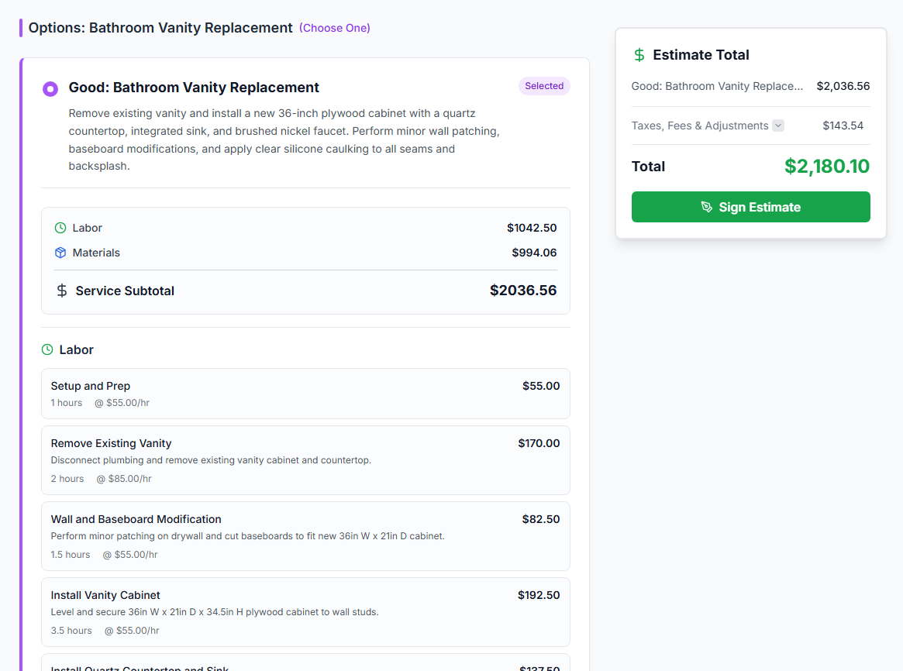Click the Choose One label
Screen dimensions: 903x671
[x=335, y=28]
